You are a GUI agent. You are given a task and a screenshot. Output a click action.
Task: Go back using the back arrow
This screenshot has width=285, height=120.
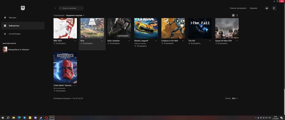(55, 8)
